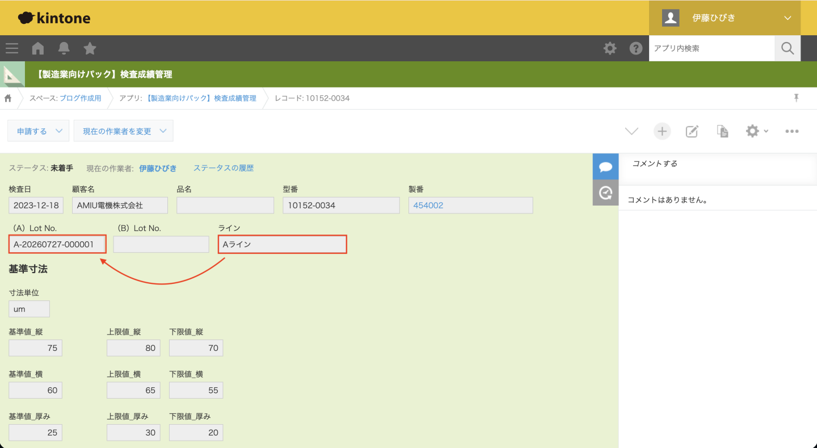This screenshot has height=448, width=817.
Task: Select AMIU電機株式会社 customer name
Action: coord(120,206)
